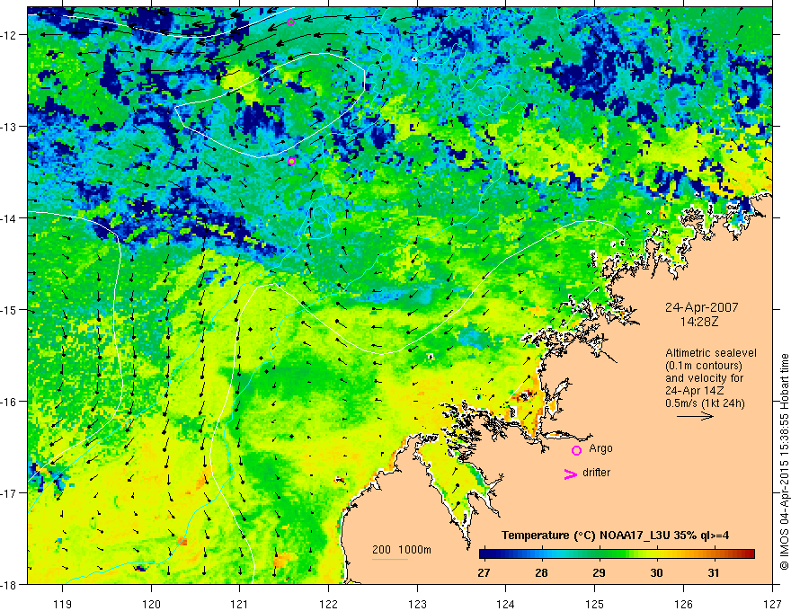This screenshot has width=791, height=611.
Task: Click the colorbar tick label 30
Action: 656,573
